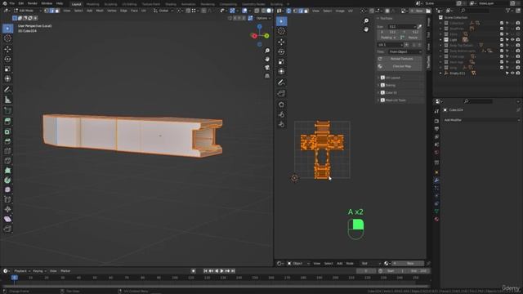Select the Grab tool in UV editor
This screenshot has height=294, width=523.
click(281, 105)
